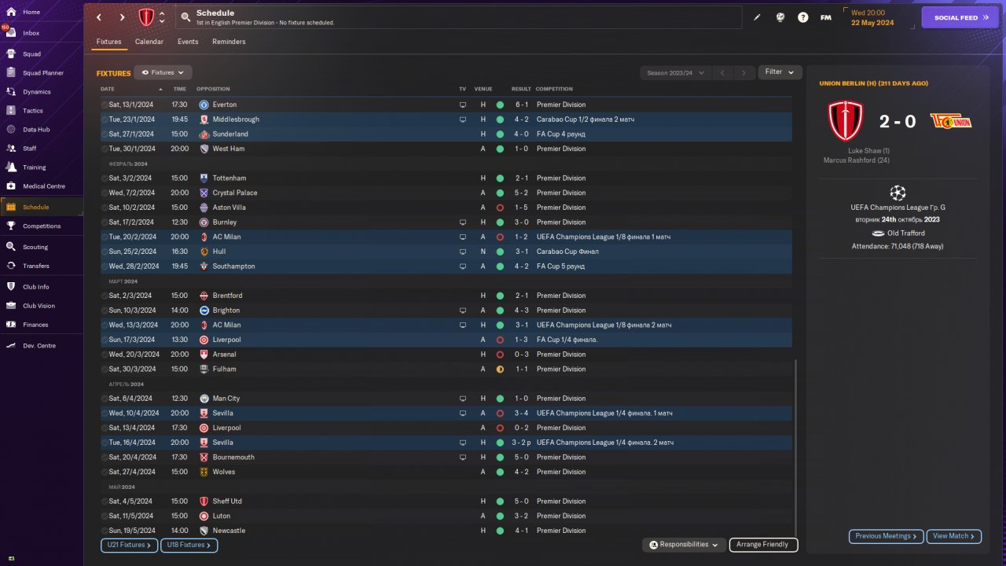Open the Season 2023/24 dropdown

coord(674,73)
